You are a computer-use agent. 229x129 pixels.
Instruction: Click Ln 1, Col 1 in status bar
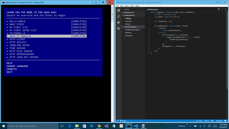coord(199,121)
